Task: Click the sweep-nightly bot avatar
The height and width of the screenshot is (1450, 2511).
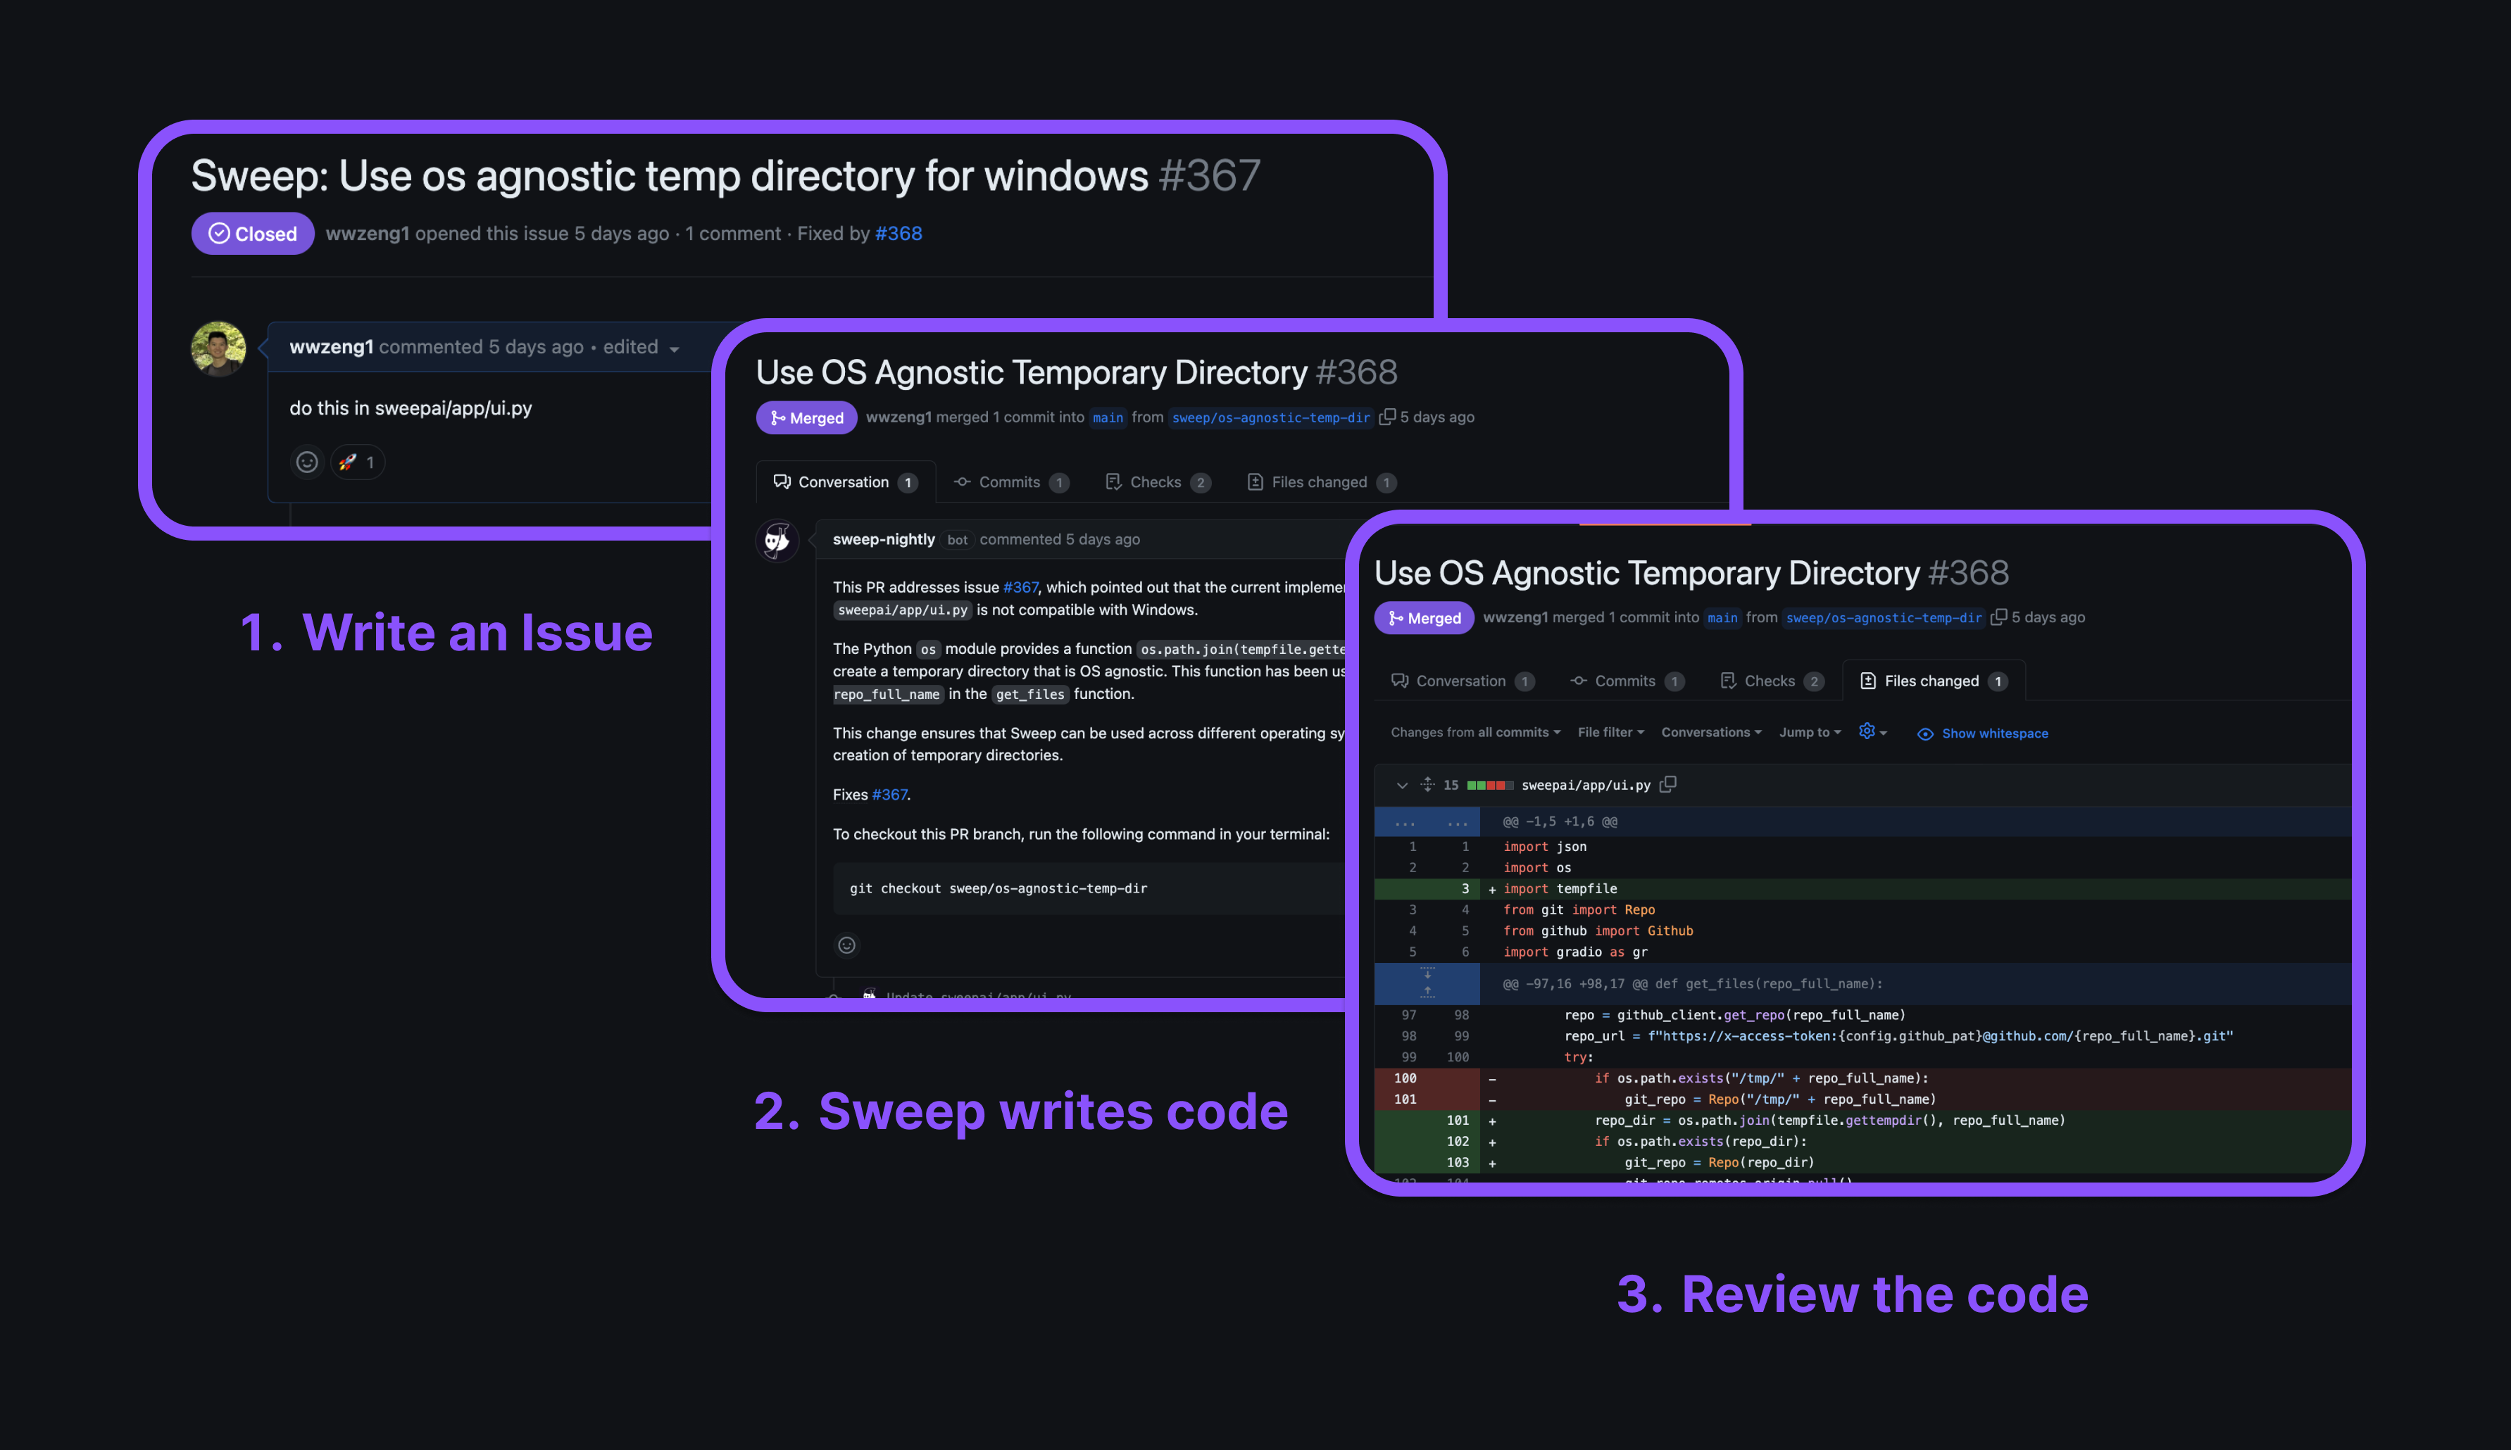Action: pos(777,540)
